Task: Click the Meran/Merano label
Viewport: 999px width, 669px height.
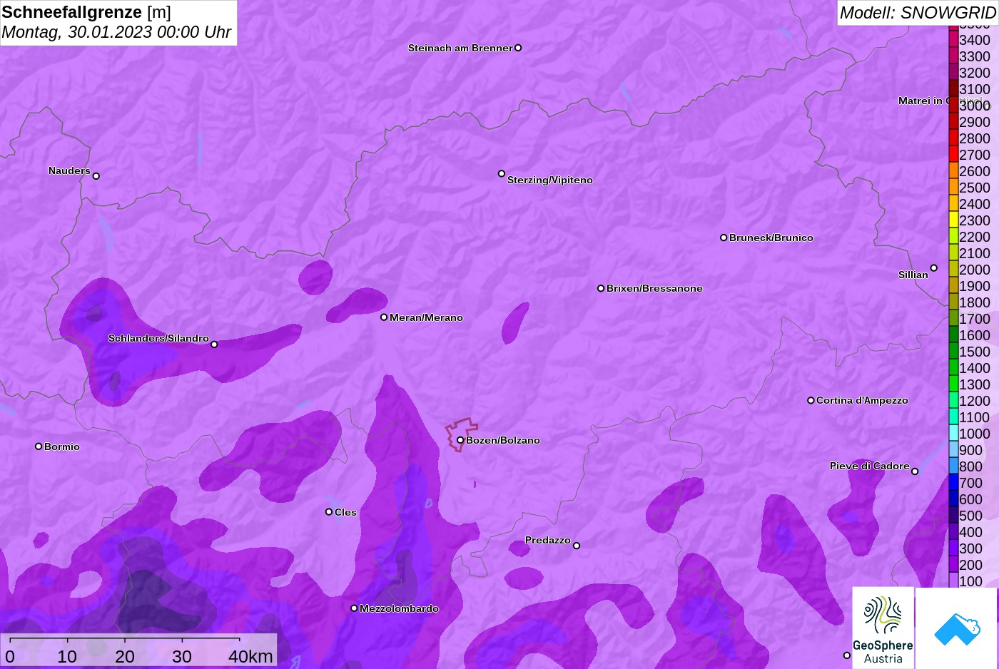Action: (426, 317)
